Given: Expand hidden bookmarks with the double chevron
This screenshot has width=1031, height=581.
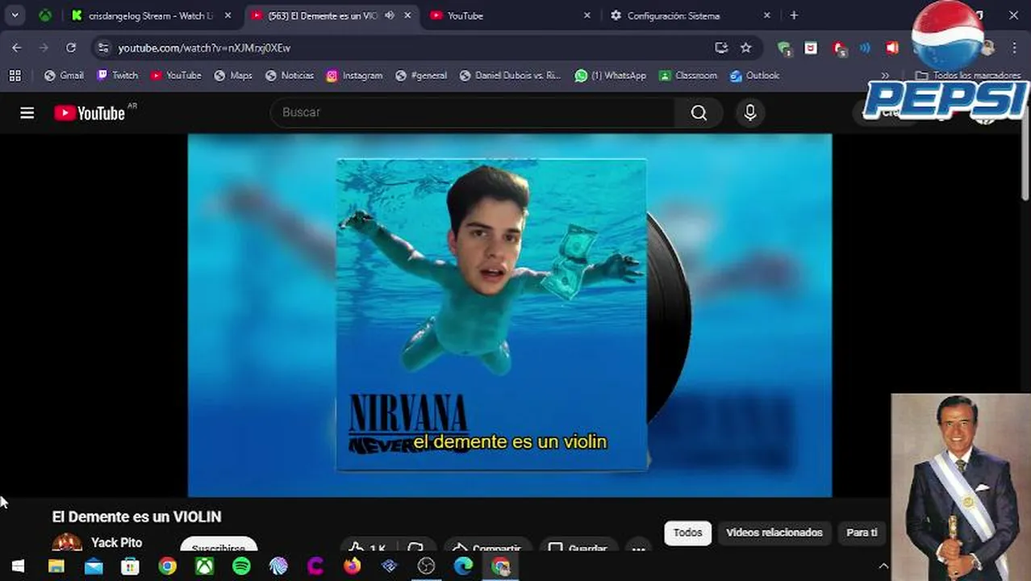Looking at the screenshot, I should pyautogui.click(x=885, y=75).
